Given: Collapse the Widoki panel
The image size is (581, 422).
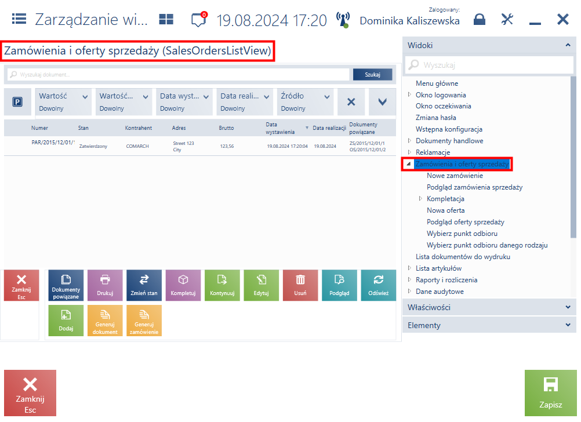Looking at the screenshot, I should [x=568, y=45].
